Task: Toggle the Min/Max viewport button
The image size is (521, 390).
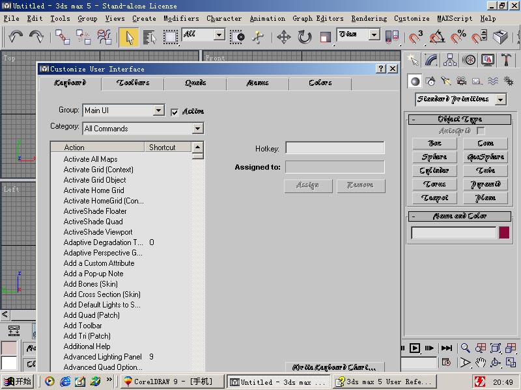Action: [511, 363]
